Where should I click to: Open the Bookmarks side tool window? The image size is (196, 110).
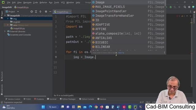click(2, 90)
